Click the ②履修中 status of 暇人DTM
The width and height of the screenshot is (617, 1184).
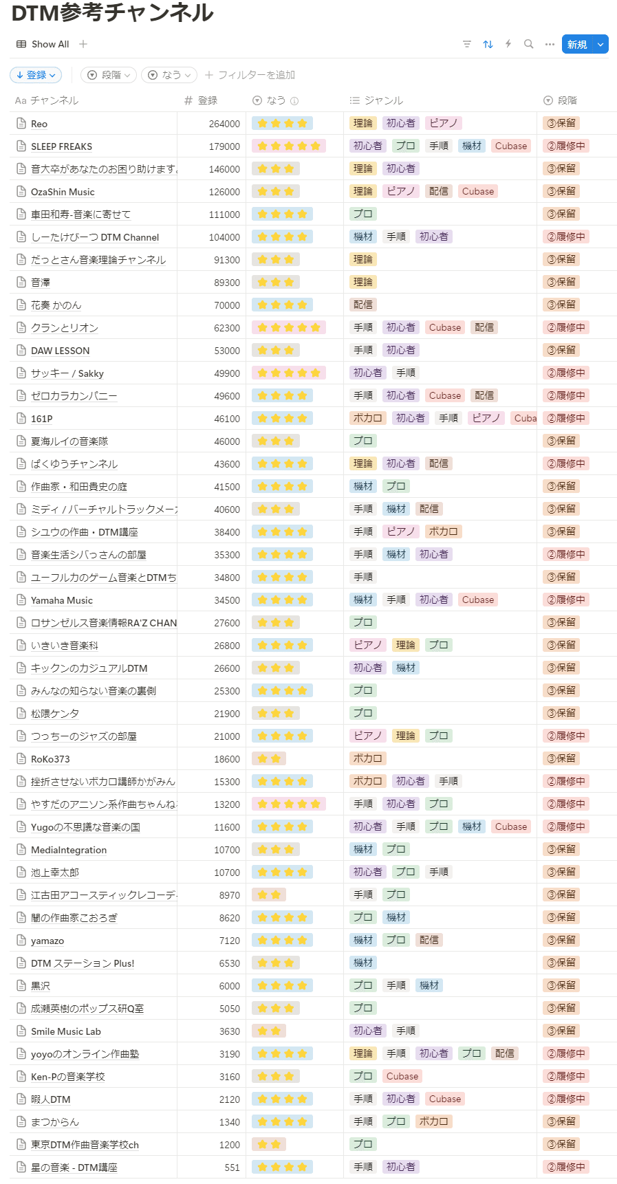566,1099
